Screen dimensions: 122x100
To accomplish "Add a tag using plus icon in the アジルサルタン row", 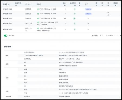I will tap(88, 24).
